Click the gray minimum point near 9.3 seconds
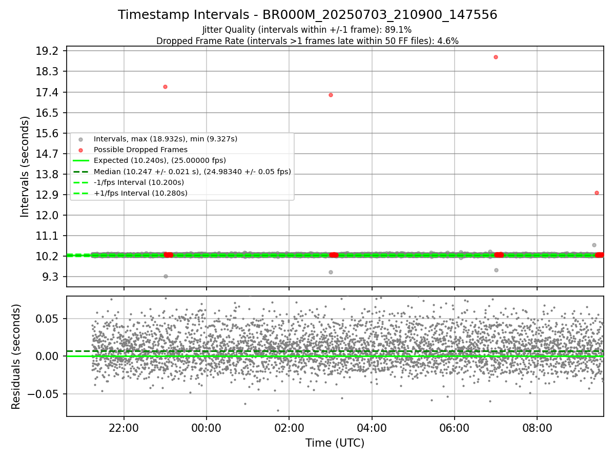The image size is (615, 461). 166,276
